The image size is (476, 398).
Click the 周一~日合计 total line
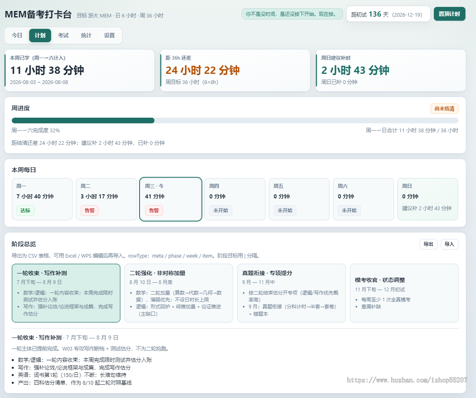[x=412, y=131]
